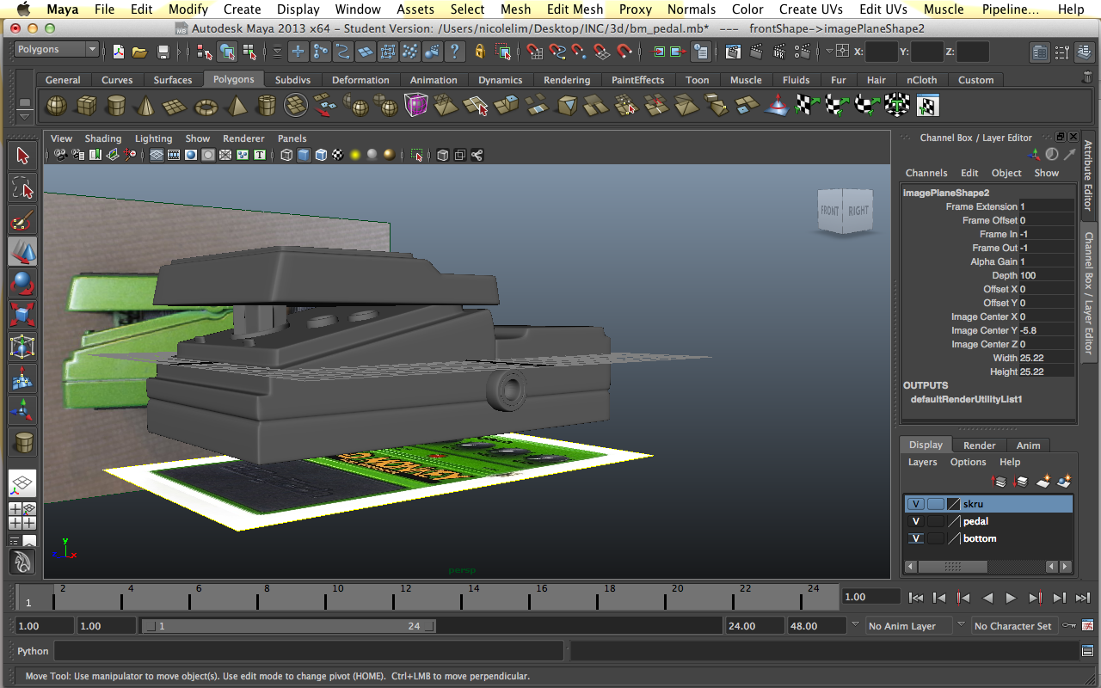This screenshot has height=688, width=1101.
Task: Click the Paint Selection tool
Action: [x=22, y=220]
